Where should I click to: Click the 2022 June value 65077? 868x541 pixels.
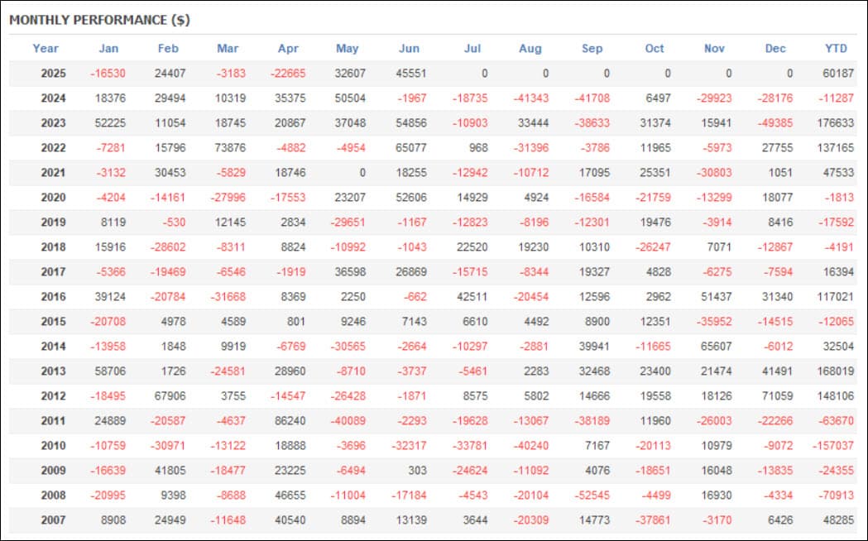[411, 148]
